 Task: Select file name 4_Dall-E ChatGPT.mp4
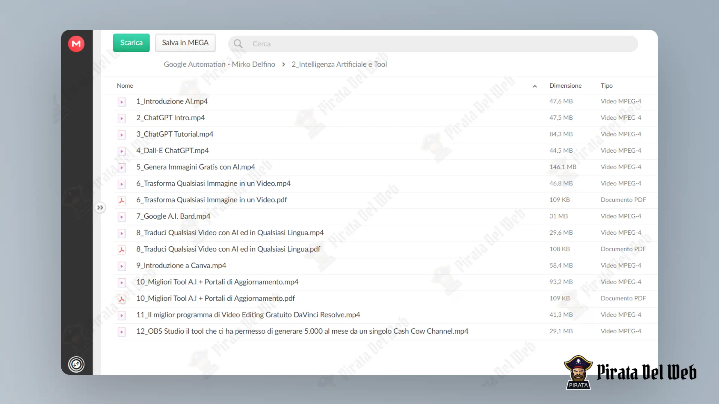[x=173, y=151]
